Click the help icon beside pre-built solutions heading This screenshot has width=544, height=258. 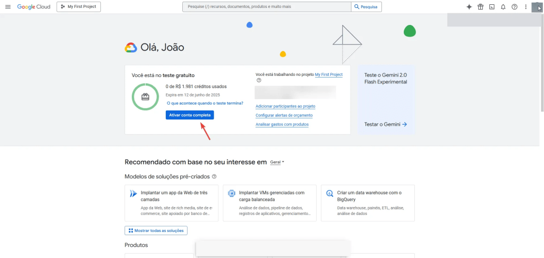tap(214, 176)
